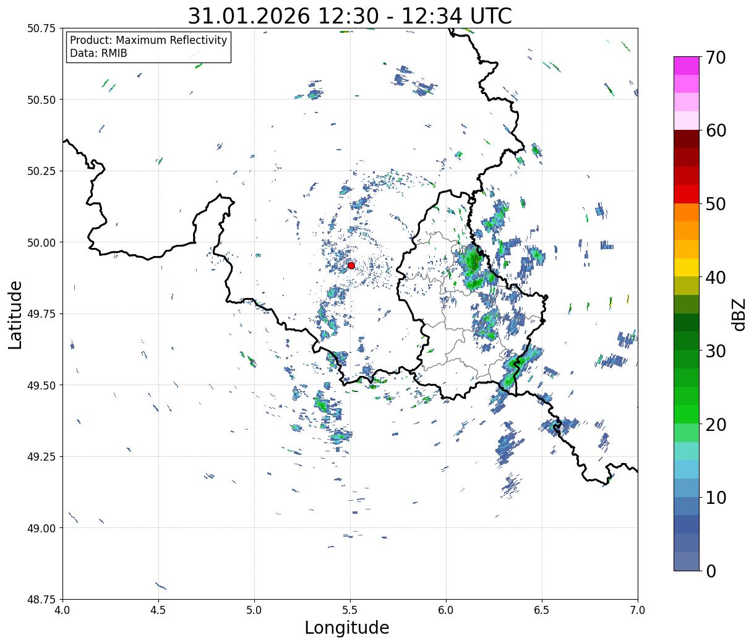Click the latitude tick label 50.00
754x643 pixels.
click(x=41, y=242)
